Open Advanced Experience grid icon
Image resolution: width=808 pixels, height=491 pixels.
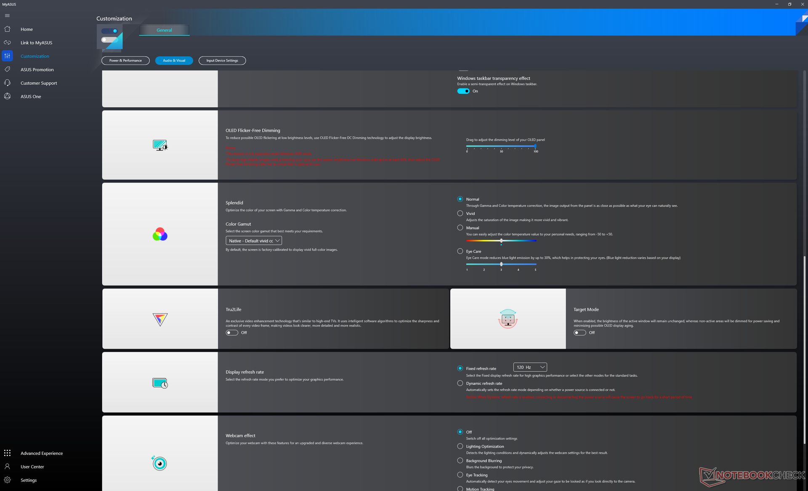click(x=7, y=453)
